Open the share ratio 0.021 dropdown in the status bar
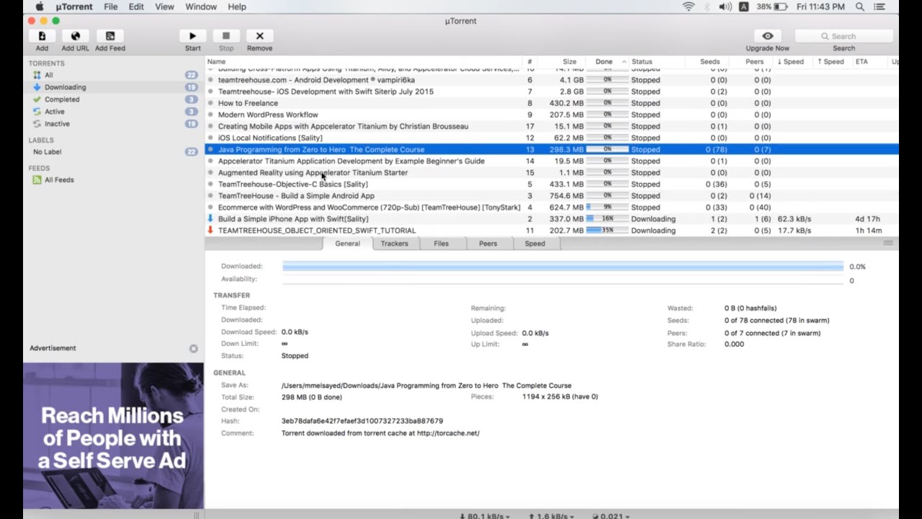Viewport: 922px width, 519px height. [x=611, y=516]
